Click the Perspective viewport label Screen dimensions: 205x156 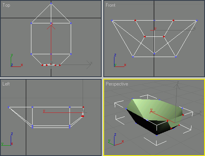(x=117, y=84)
